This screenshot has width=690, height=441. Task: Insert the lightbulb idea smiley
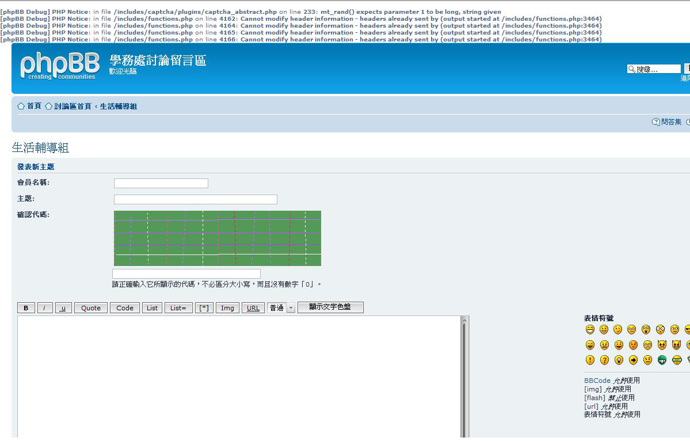click(x=619, y=360)
